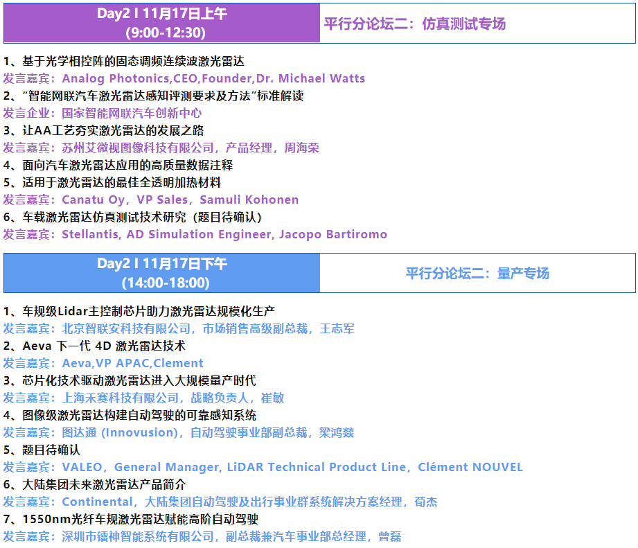Select speaker line VALEO Clément NOUVEL
Image resolution: width=638 pixels, height=548 pixels.
(x=263, y=467)
